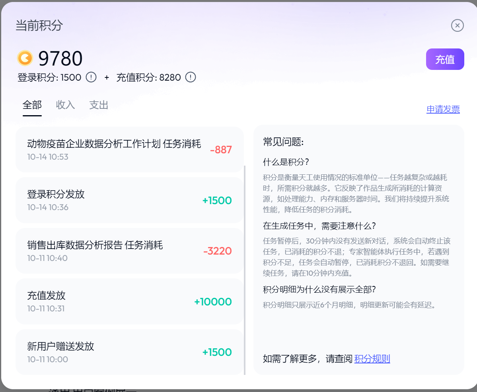Click the points list vertical scrollbar
The width and height of the screenshot is (477, 392).
tap(245, 270)
